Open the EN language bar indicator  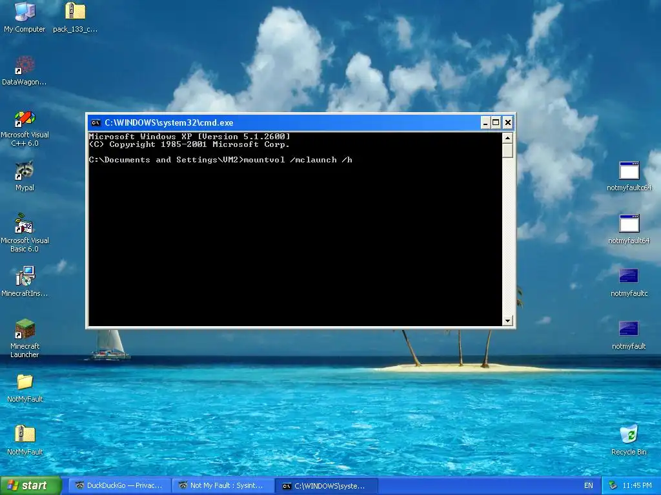pyautogui.click(x=589, y=486)
